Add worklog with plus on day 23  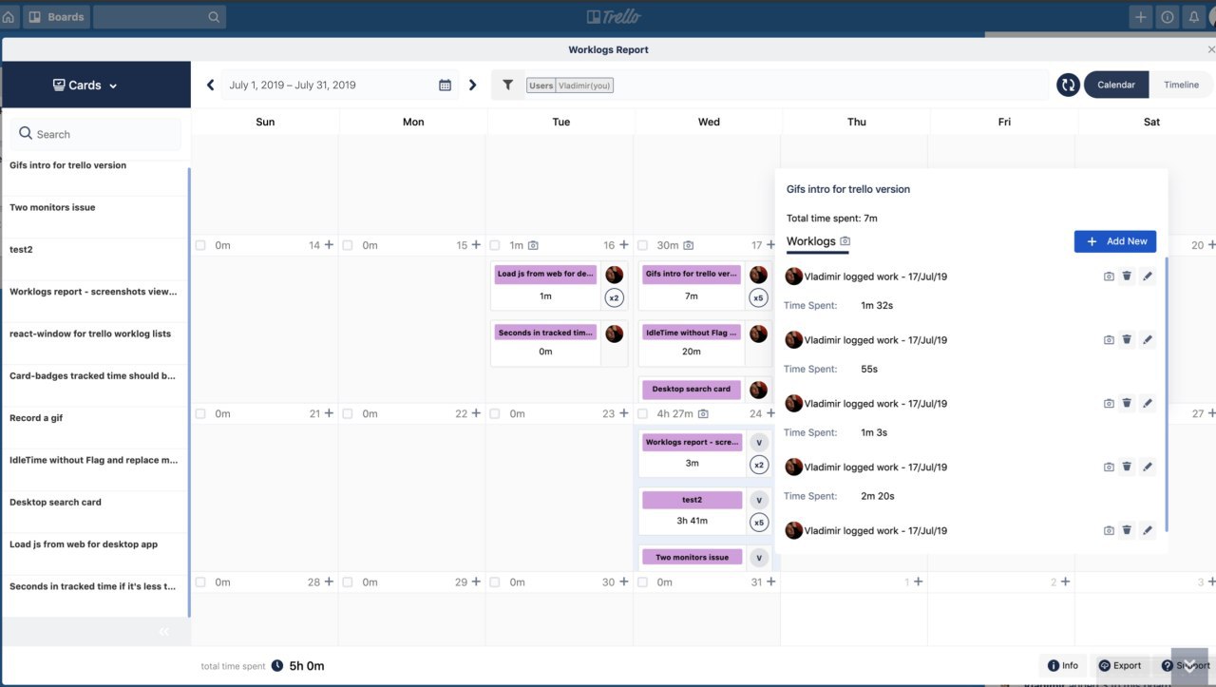click(624, 413)
